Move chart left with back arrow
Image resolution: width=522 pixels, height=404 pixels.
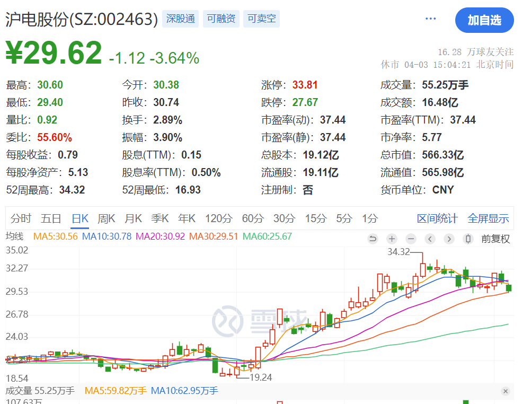point(430,239)
